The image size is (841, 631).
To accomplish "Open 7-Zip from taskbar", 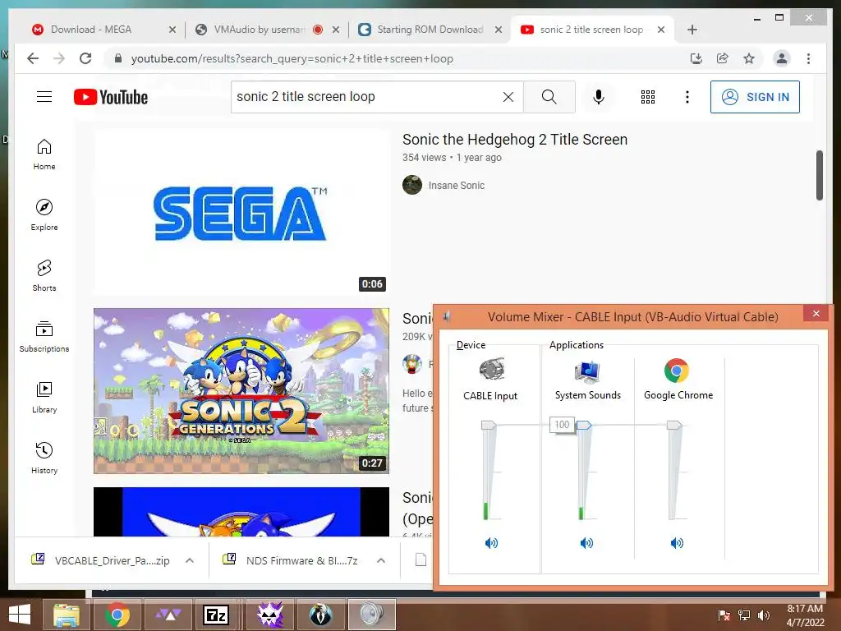I will [x=216, y=615].
